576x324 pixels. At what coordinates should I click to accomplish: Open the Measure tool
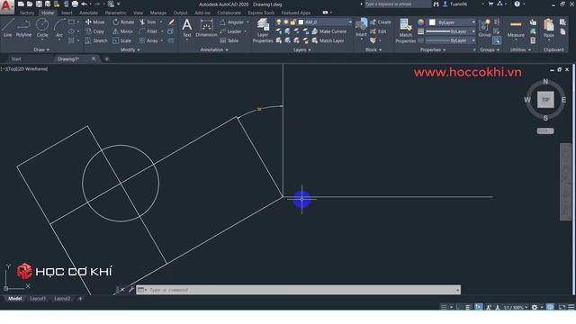[x=516, y=29]
